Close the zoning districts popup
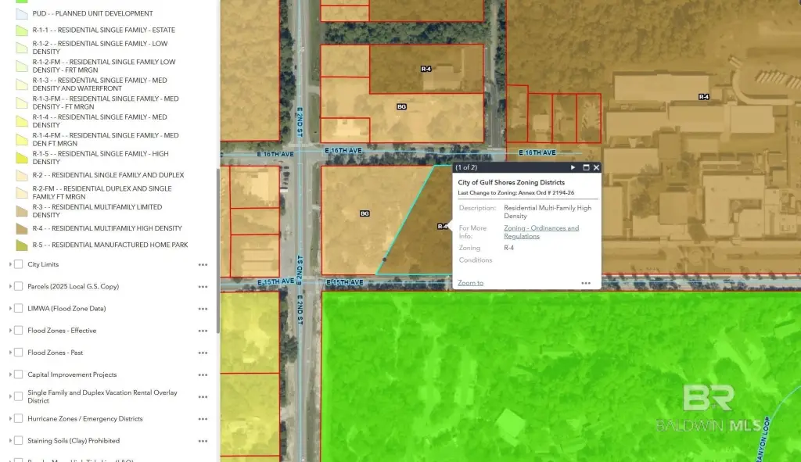 pos(596,167)
